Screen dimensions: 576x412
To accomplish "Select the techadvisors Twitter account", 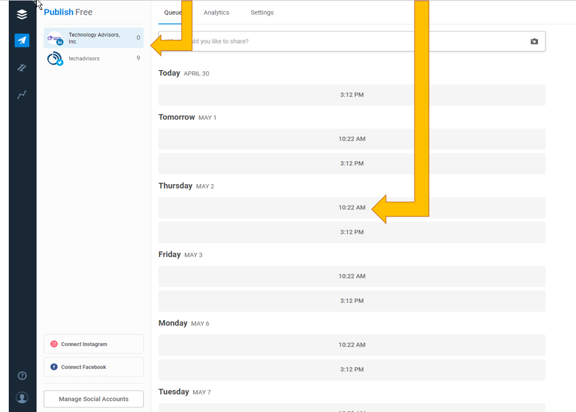I will click(94, 58).
